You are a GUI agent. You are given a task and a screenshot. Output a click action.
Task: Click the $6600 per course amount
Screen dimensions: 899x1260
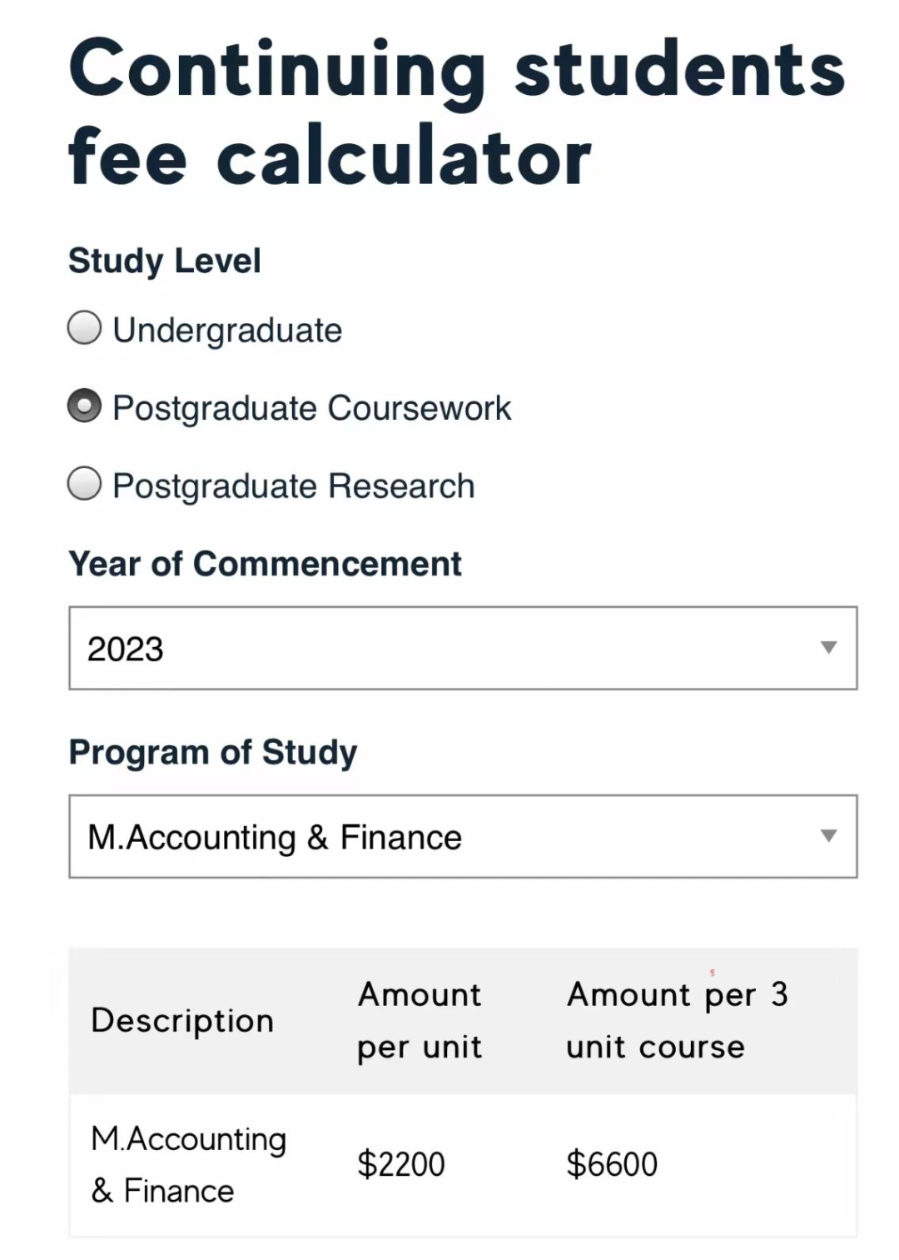(612, 1164)
